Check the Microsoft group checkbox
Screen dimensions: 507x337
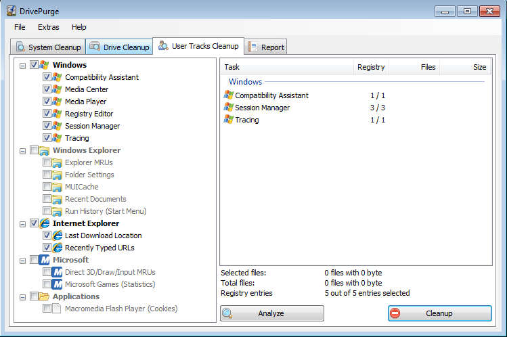pos(35,260)
